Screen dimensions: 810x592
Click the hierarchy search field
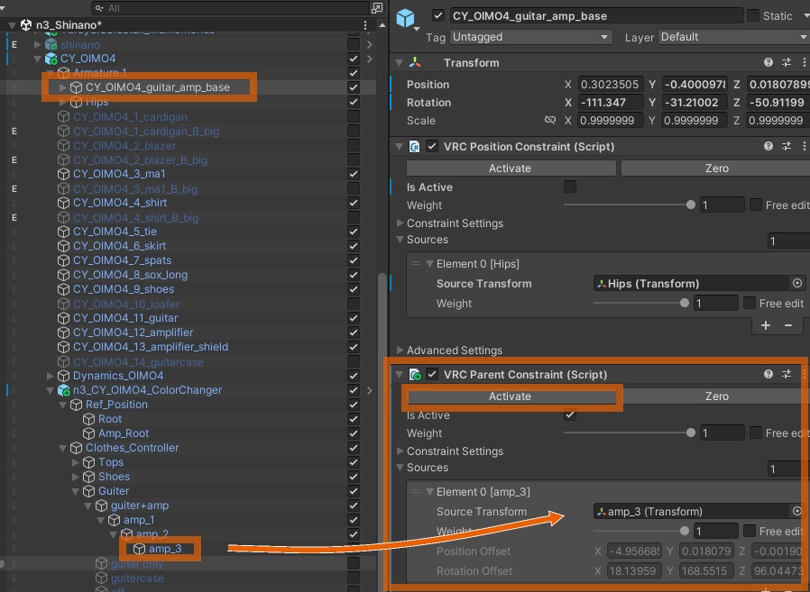coord(230,8)
